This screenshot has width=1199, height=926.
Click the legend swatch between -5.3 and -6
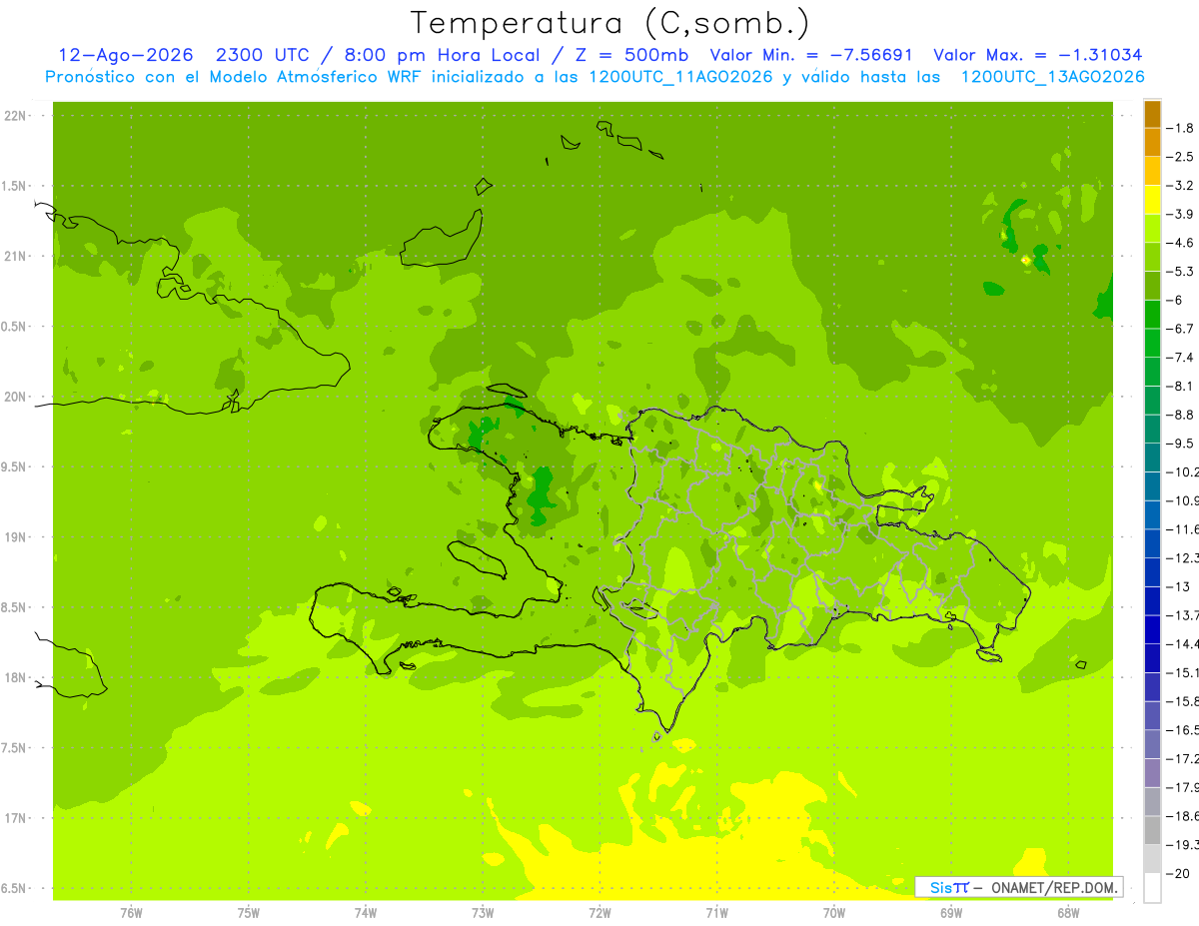[x=1152, y=286]
